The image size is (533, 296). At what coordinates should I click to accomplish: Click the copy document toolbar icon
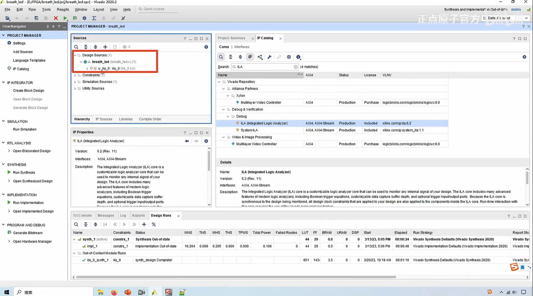coord(36,18)
